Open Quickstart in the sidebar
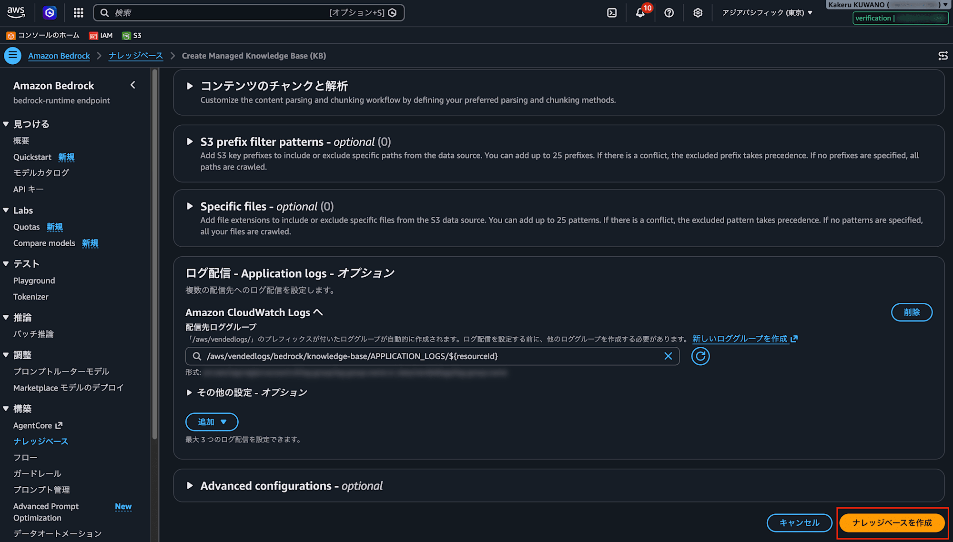This screenshot has width=953, height=542. pos(32,157)
